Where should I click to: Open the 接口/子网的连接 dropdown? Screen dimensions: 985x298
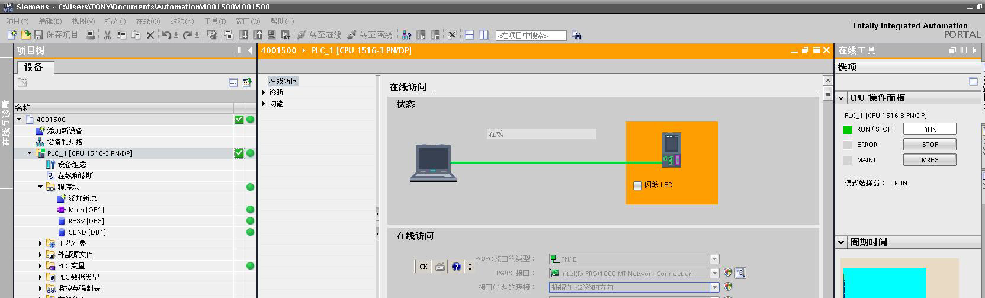(x=714, y=287)
